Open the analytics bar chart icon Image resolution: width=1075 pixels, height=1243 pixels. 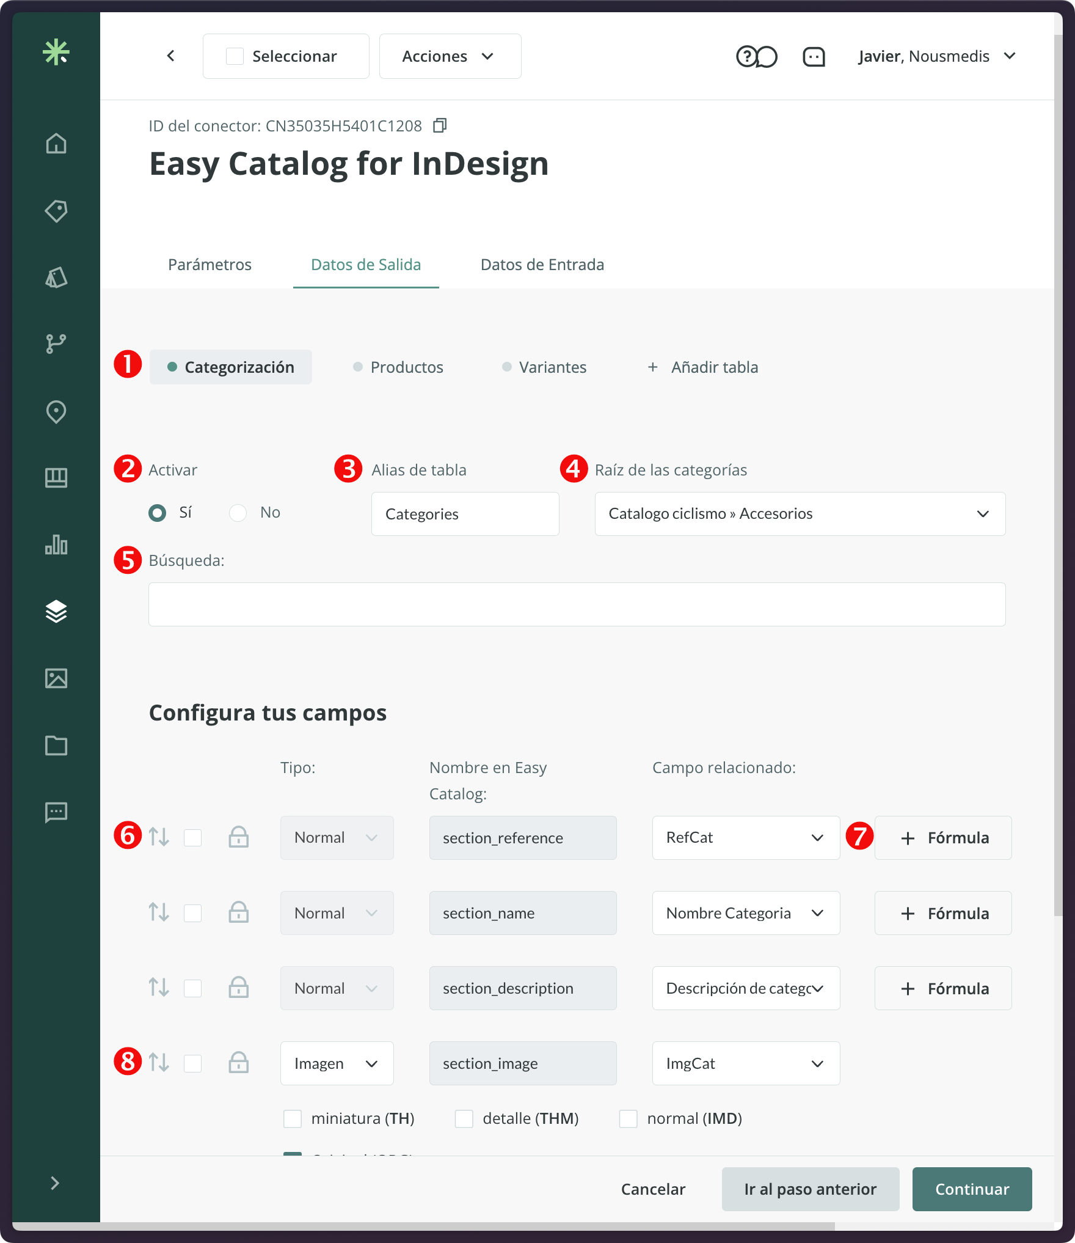coord(56,544)
